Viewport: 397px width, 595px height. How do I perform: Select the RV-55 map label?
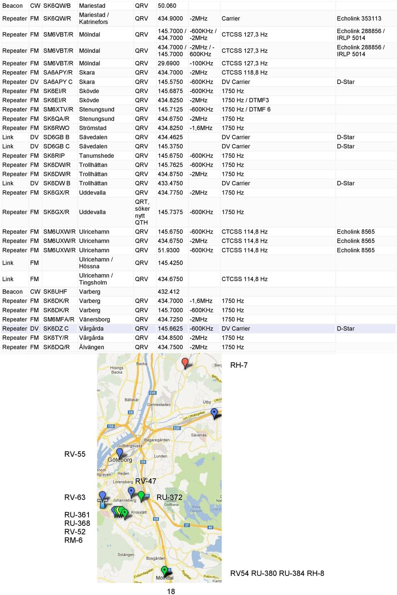pyautogui.click(x=75, y=454)
